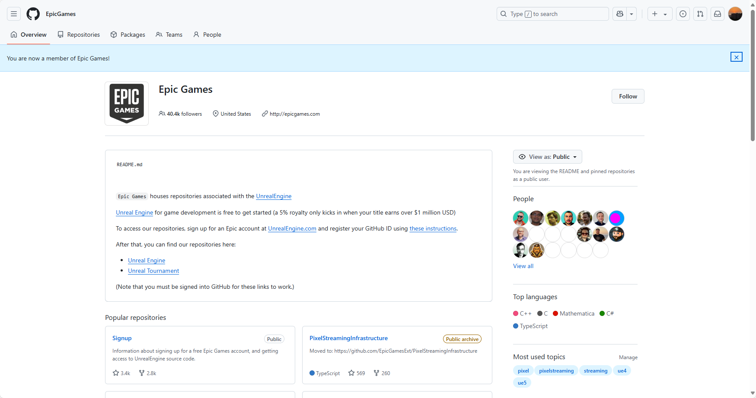Open the UnrealEngine link in README
Screen dimensions: 756x398
274,196
